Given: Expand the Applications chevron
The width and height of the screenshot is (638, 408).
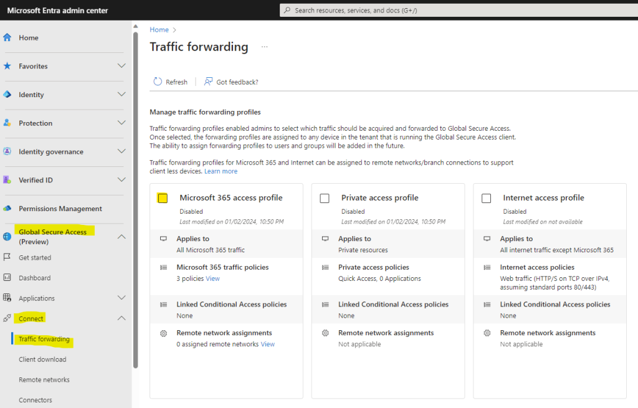Looking at the screenshot, I should click(121, 297).
